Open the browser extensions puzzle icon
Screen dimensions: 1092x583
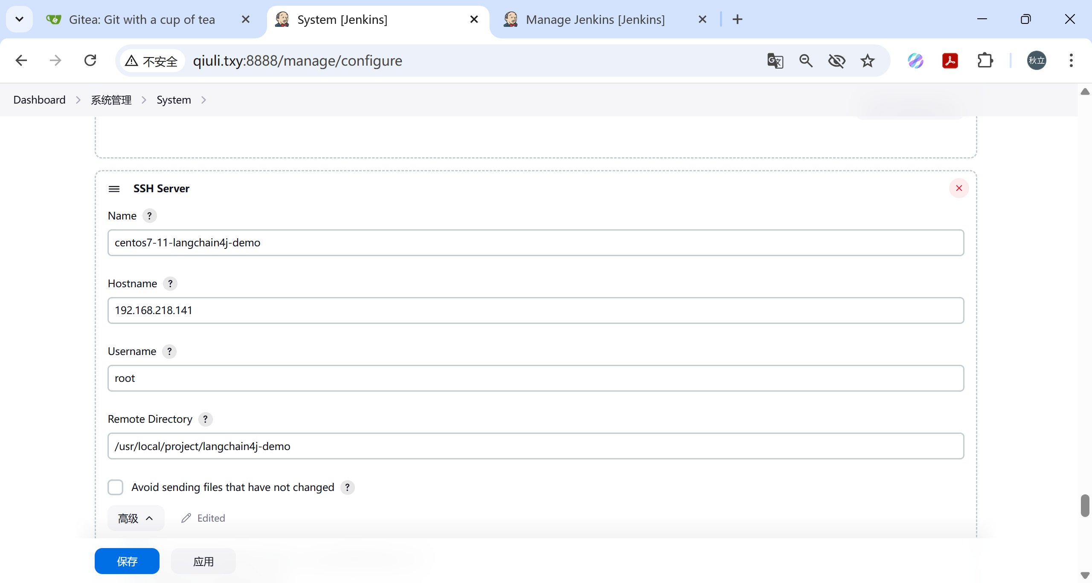[x=985, y=61]
